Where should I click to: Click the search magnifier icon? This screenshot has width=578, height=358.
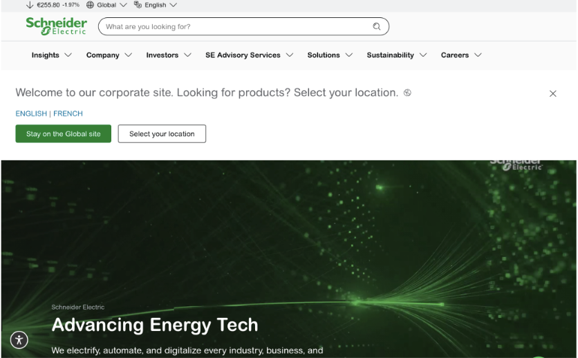(x=376, y=26)
